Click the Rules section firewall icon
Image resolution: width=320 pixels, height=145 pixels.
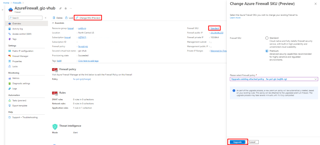click(55, 93)
